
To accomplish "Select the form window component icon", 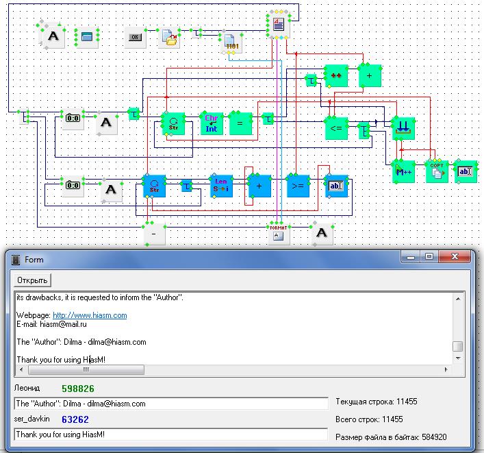I will [x=86, y=37].
